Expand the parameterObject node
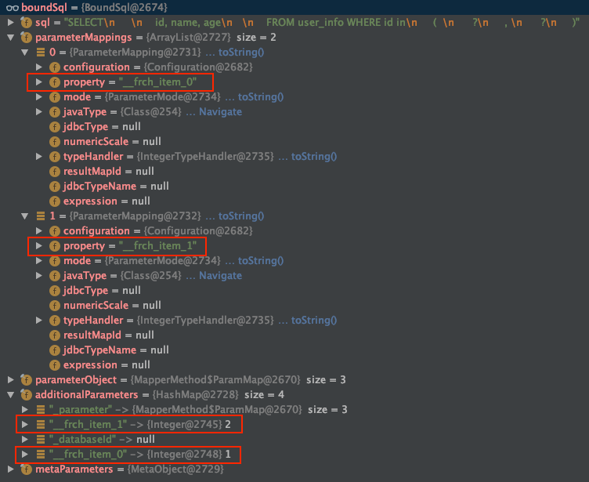 (x=10, y=380)
